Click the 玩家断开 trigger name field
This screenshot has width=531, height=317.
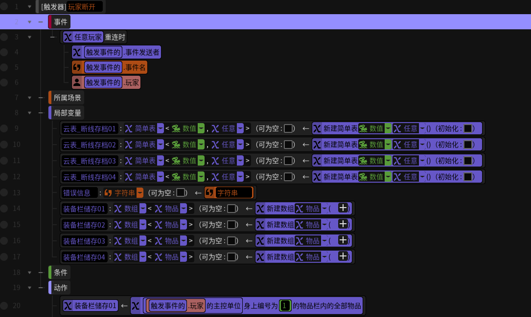85,7
